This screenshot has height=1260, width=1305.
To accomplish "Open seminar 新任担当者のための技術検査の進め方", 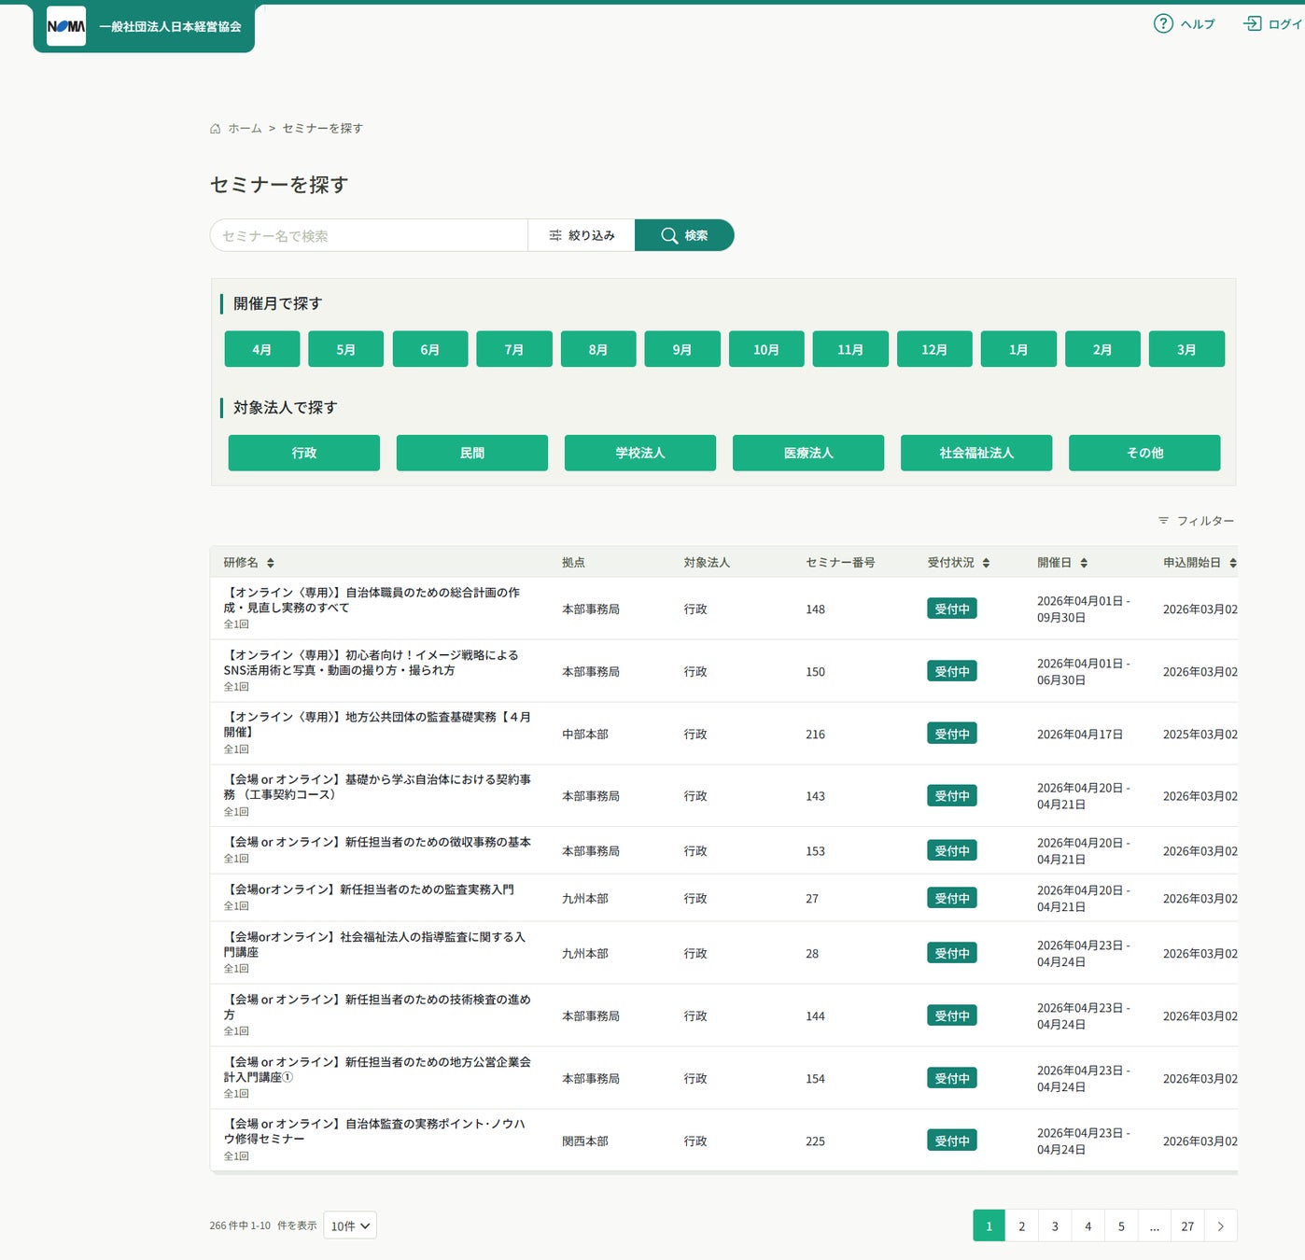I will pos(378,1007).
